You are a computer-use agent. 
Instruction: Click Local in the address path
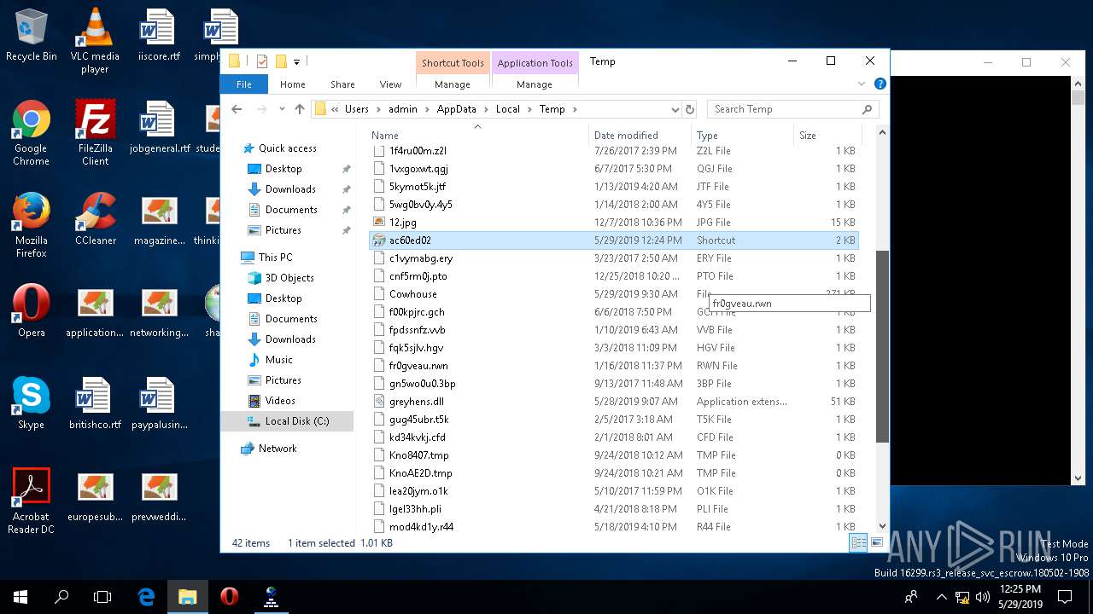point(508,109)
